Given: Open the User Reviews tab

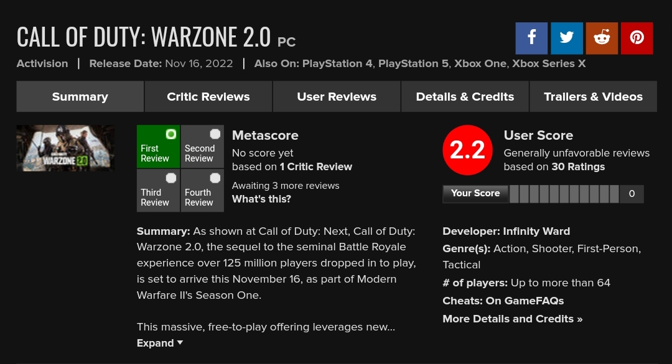Looking at the screenshot, I should [x=337, y=97].
